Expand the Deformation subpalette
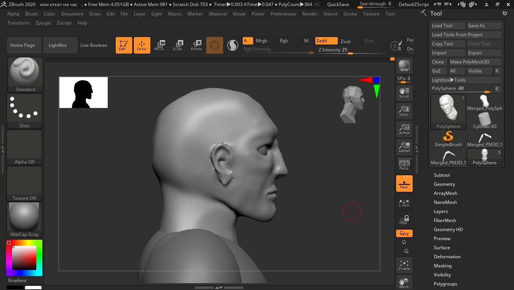 point(447,257)
